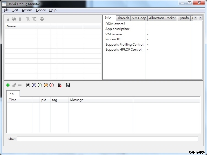Open the Edit menu
This screenshot has width=207, height=155.
[15, 10]
